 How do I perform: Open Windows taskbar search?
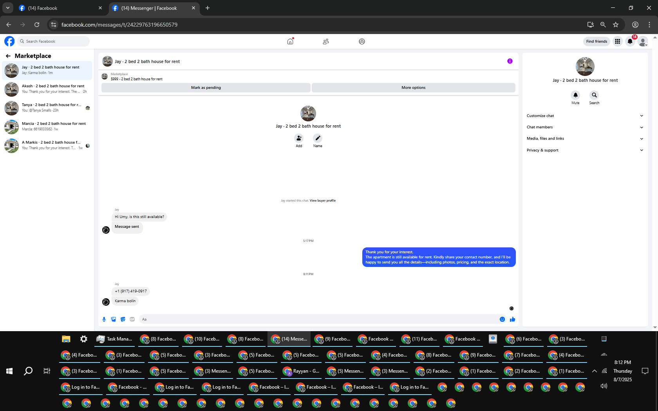[x=28, y=371]
